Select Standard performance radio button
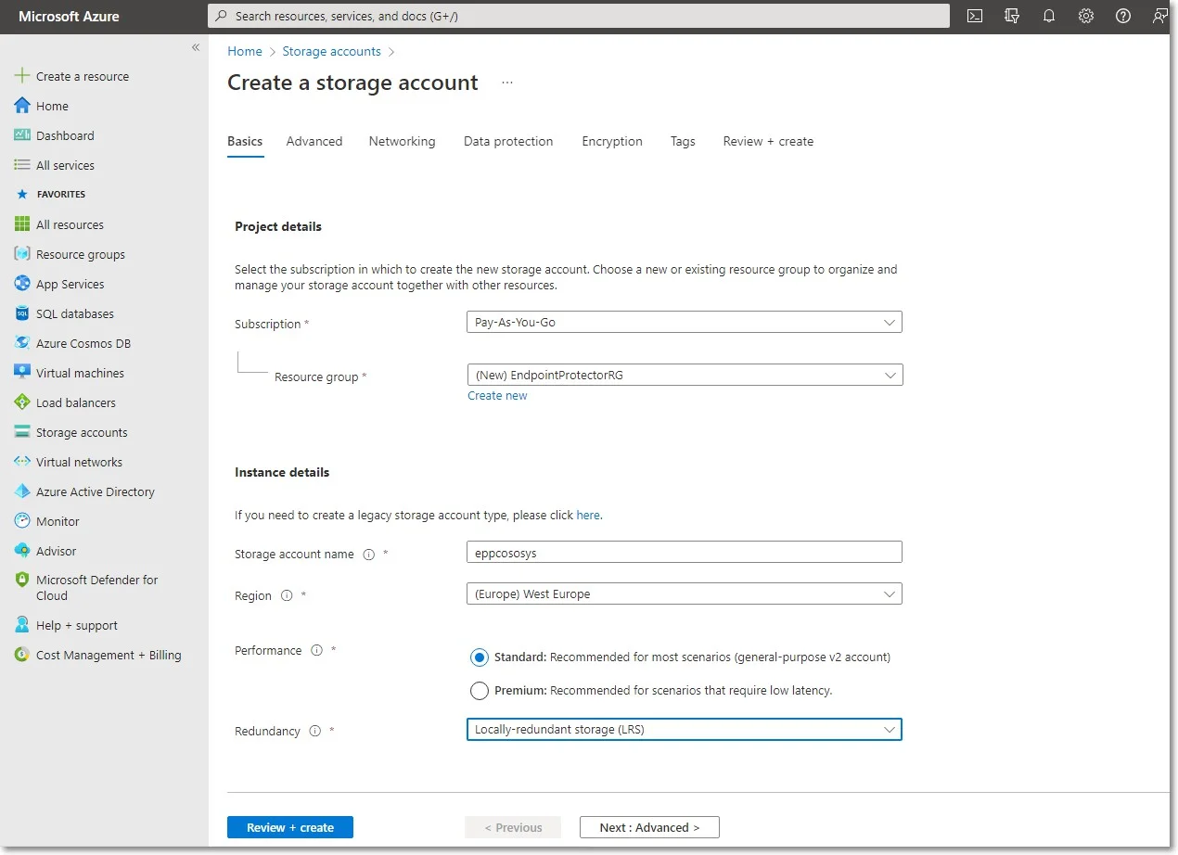This screenshot has width=1178, height=855. pos(480,657)
